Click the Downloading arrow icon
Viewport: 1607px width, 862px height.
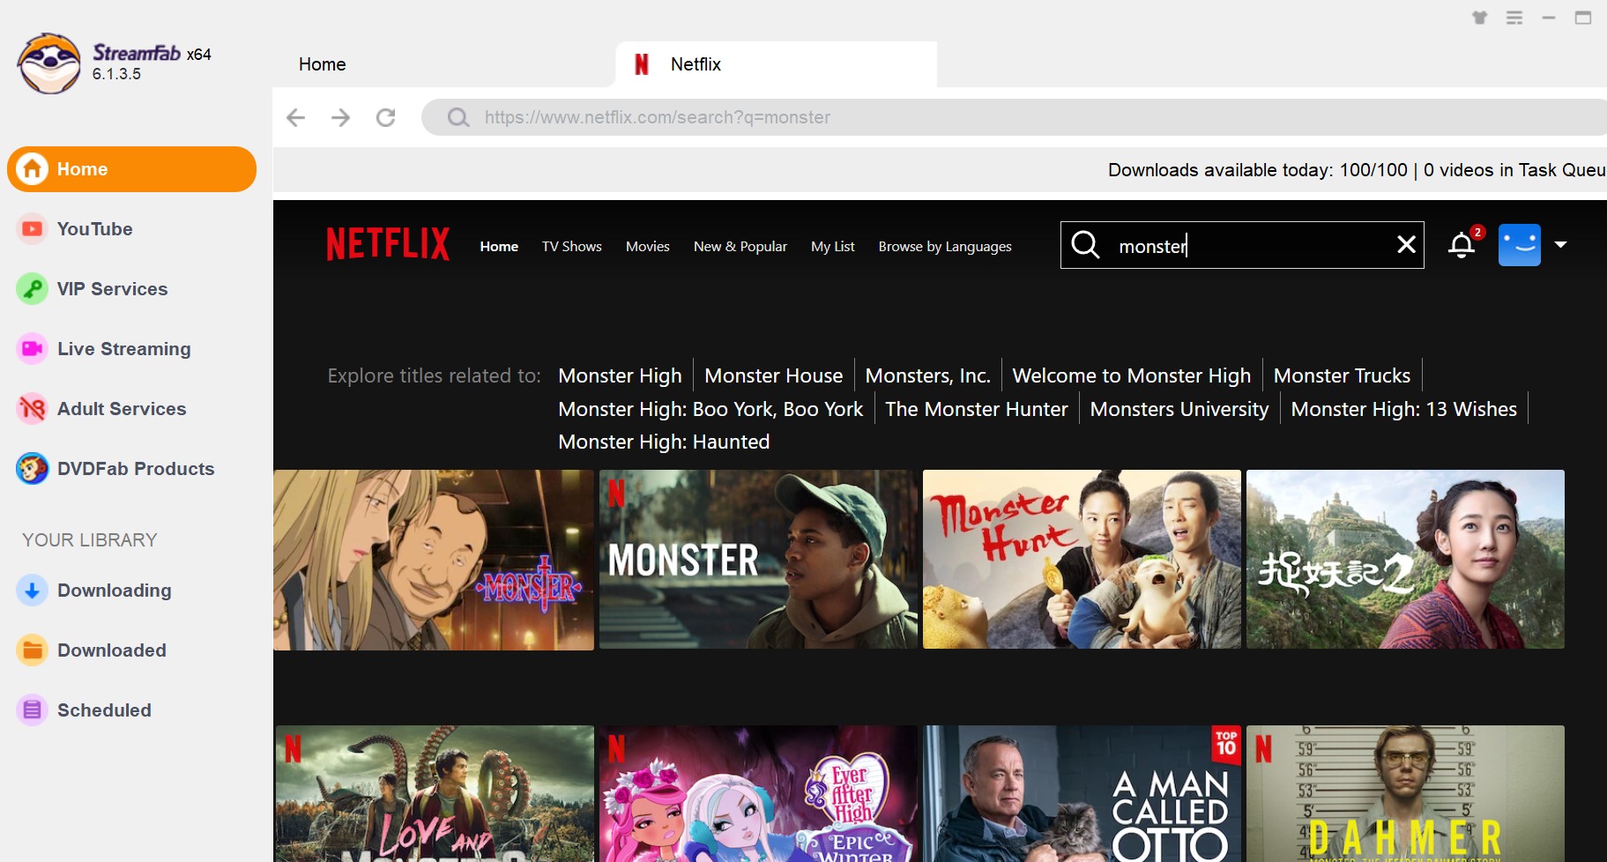click(33, 591)
